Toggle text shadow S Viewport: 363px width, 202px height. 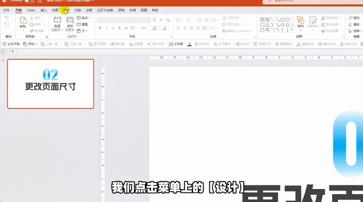[119, 28]
